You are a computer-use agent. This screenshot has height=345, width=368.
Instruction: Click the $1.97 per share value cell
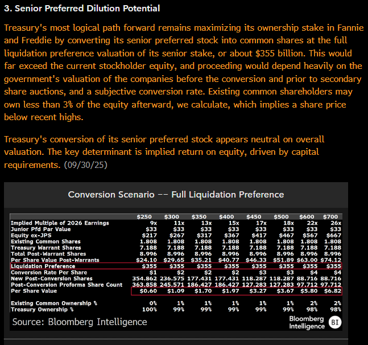pos(230,291)
